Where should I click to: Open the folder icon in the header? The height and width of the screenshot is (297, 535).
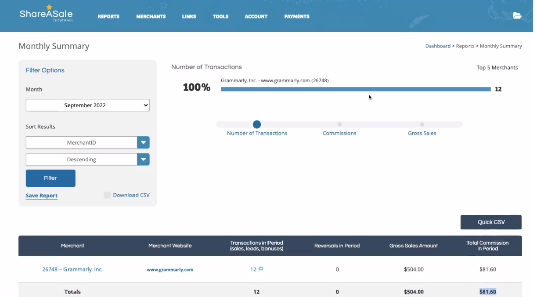(517, 15)
